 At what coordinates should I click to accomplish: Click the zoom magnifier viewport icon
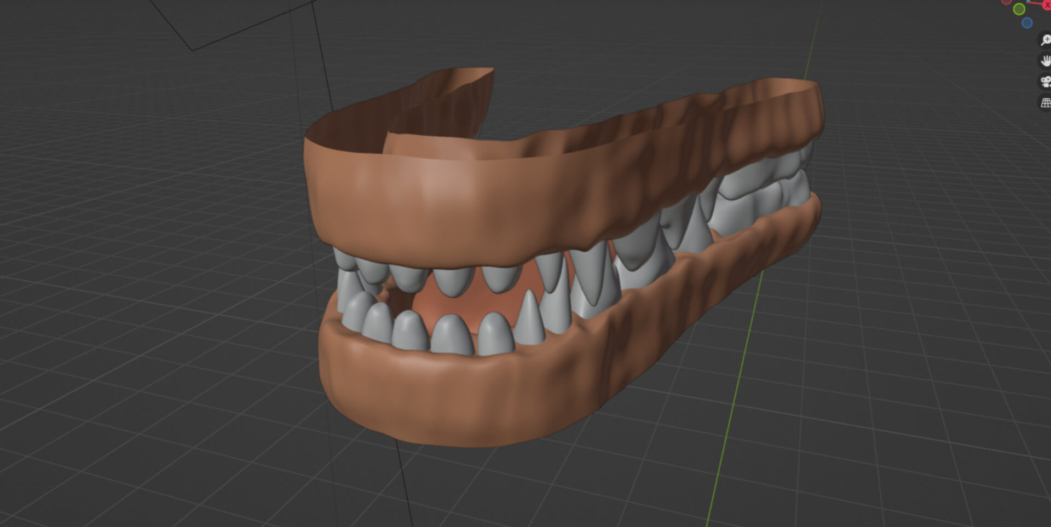(1045, 40)
